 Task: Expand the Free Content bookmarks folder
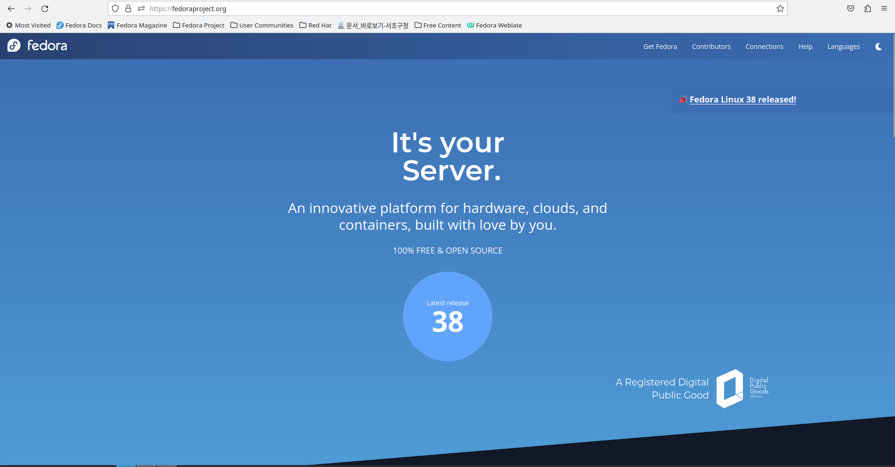[437, 25]
